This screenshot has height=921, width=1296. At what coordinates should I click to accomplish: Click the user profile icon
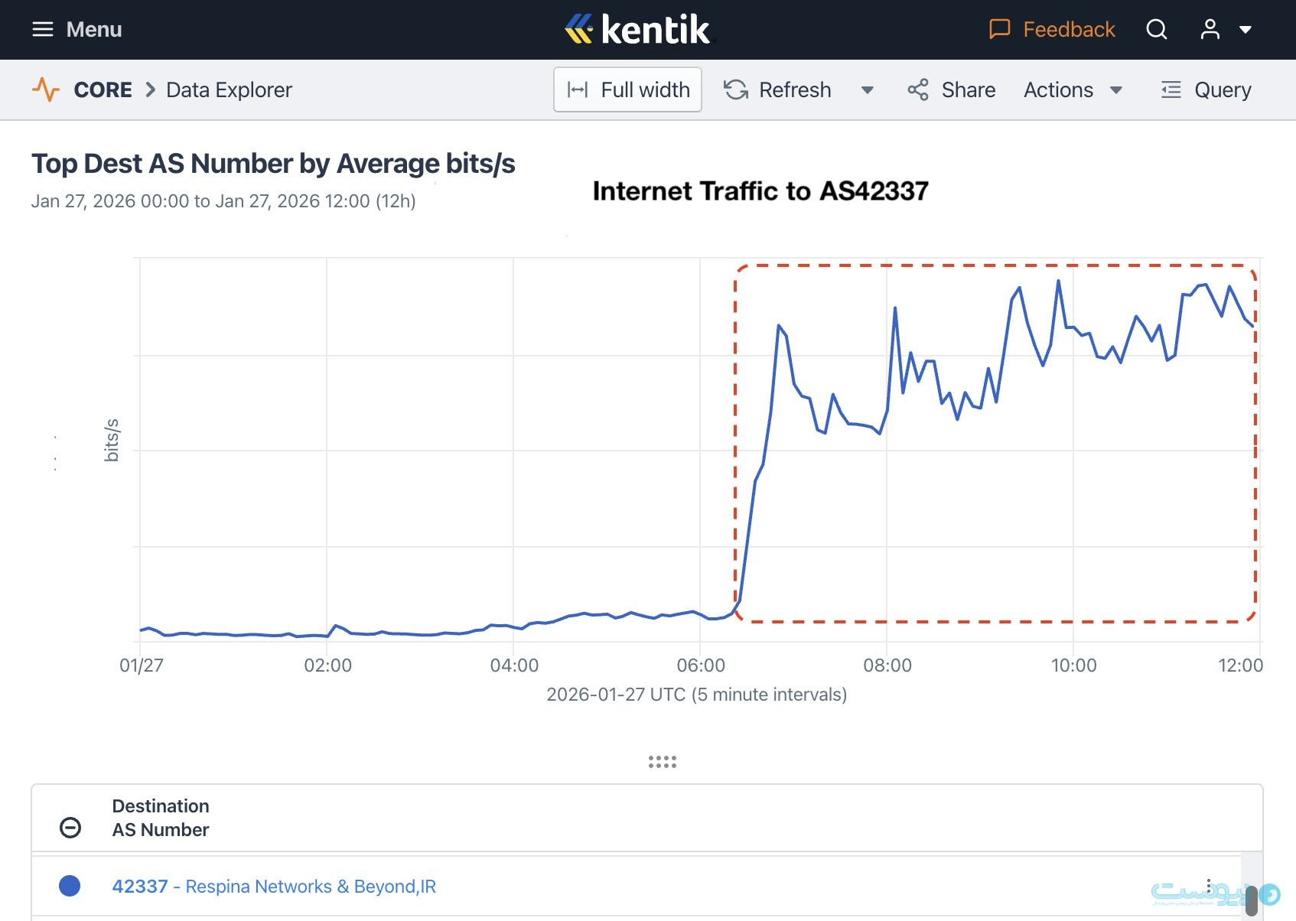pyautogui.click(x=1210, y=30)
